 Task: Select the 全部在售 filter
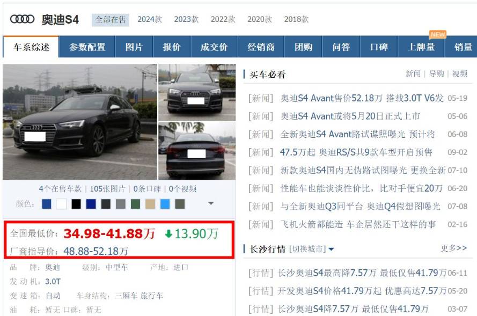[x=111, y=20]
